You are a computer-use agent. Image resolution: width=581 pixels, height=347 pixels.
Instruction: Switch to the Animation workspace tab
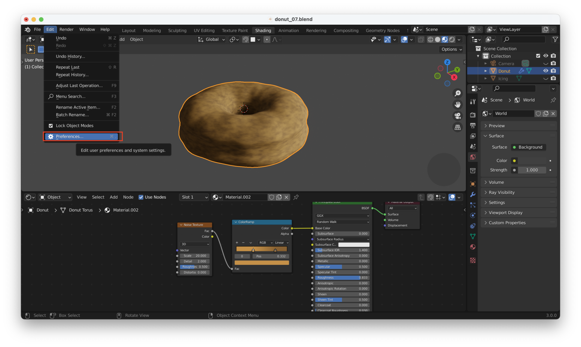pos(288,30)
